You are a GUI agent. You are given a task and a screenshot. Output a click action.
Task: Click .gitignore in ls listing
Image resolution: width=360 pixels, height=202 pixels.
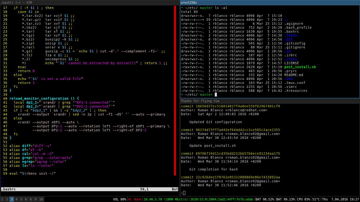point(295,47)
